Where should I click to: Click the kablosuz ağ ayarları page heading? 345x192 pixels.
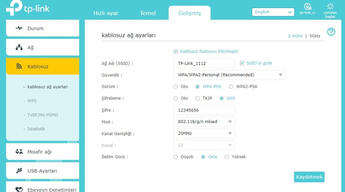(128, 35)
